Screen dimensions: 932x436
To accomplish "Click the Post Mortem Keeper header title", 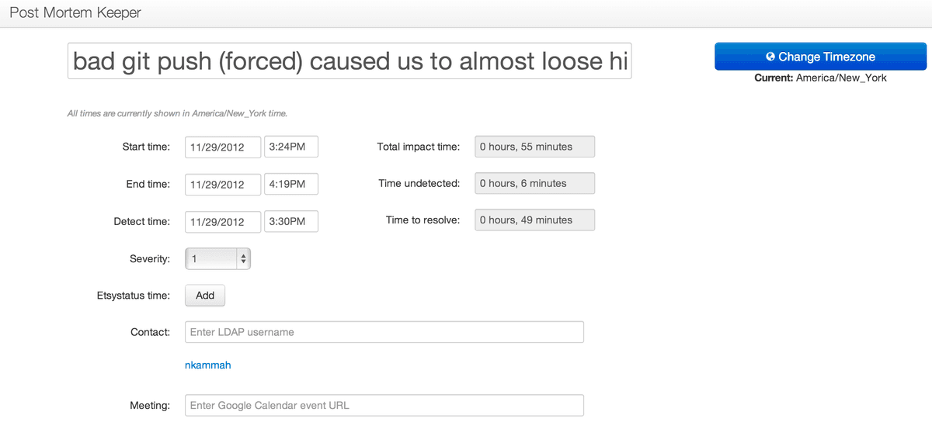I will click(x=75, y=13).
